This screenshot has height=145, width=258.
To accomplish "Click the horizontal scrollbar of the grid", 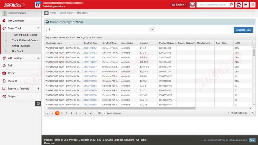I will click(x=121, y=108).
